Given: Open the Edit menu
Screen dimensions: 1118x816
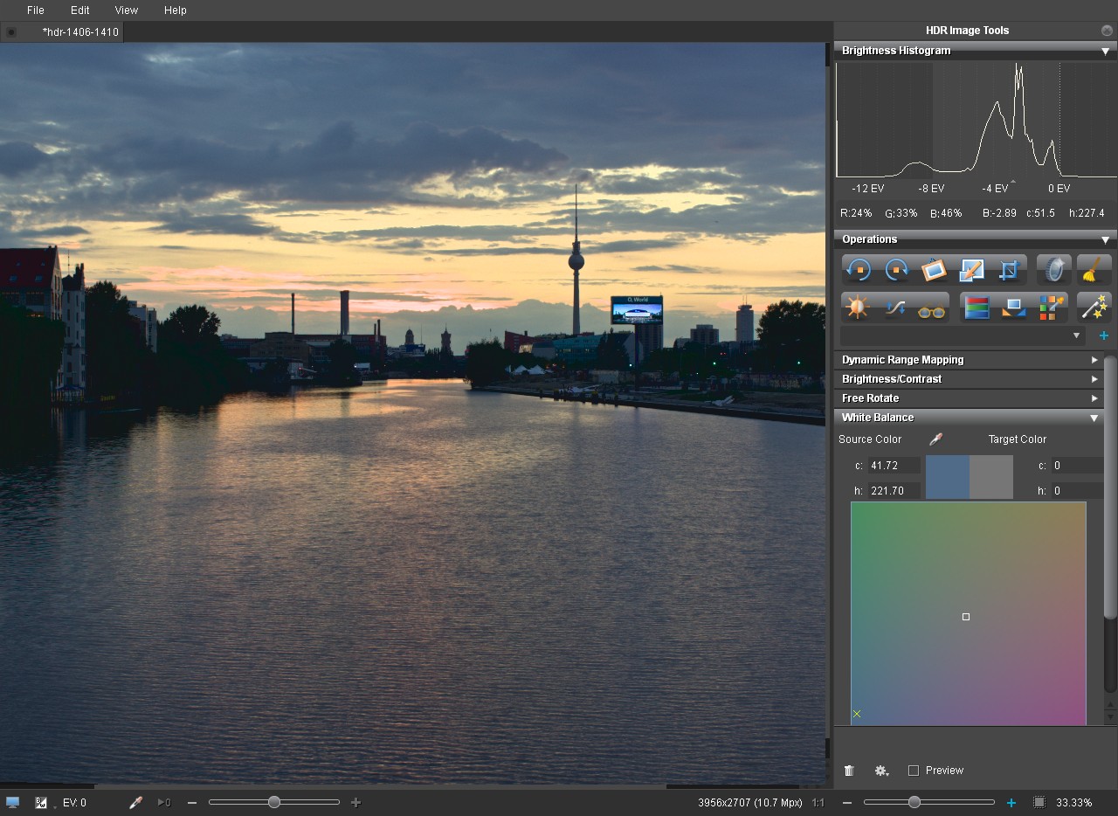Looking at the screenshot, I should coord(79,10).
